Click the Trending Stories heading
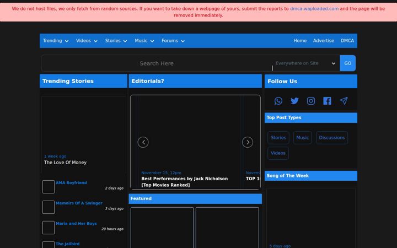397x248 pixels. coord(68,81)
